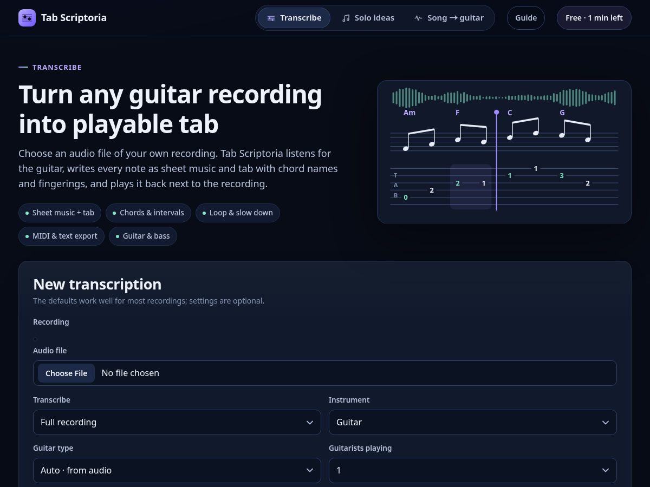Click the C chord label in preview

click(510, 113)
